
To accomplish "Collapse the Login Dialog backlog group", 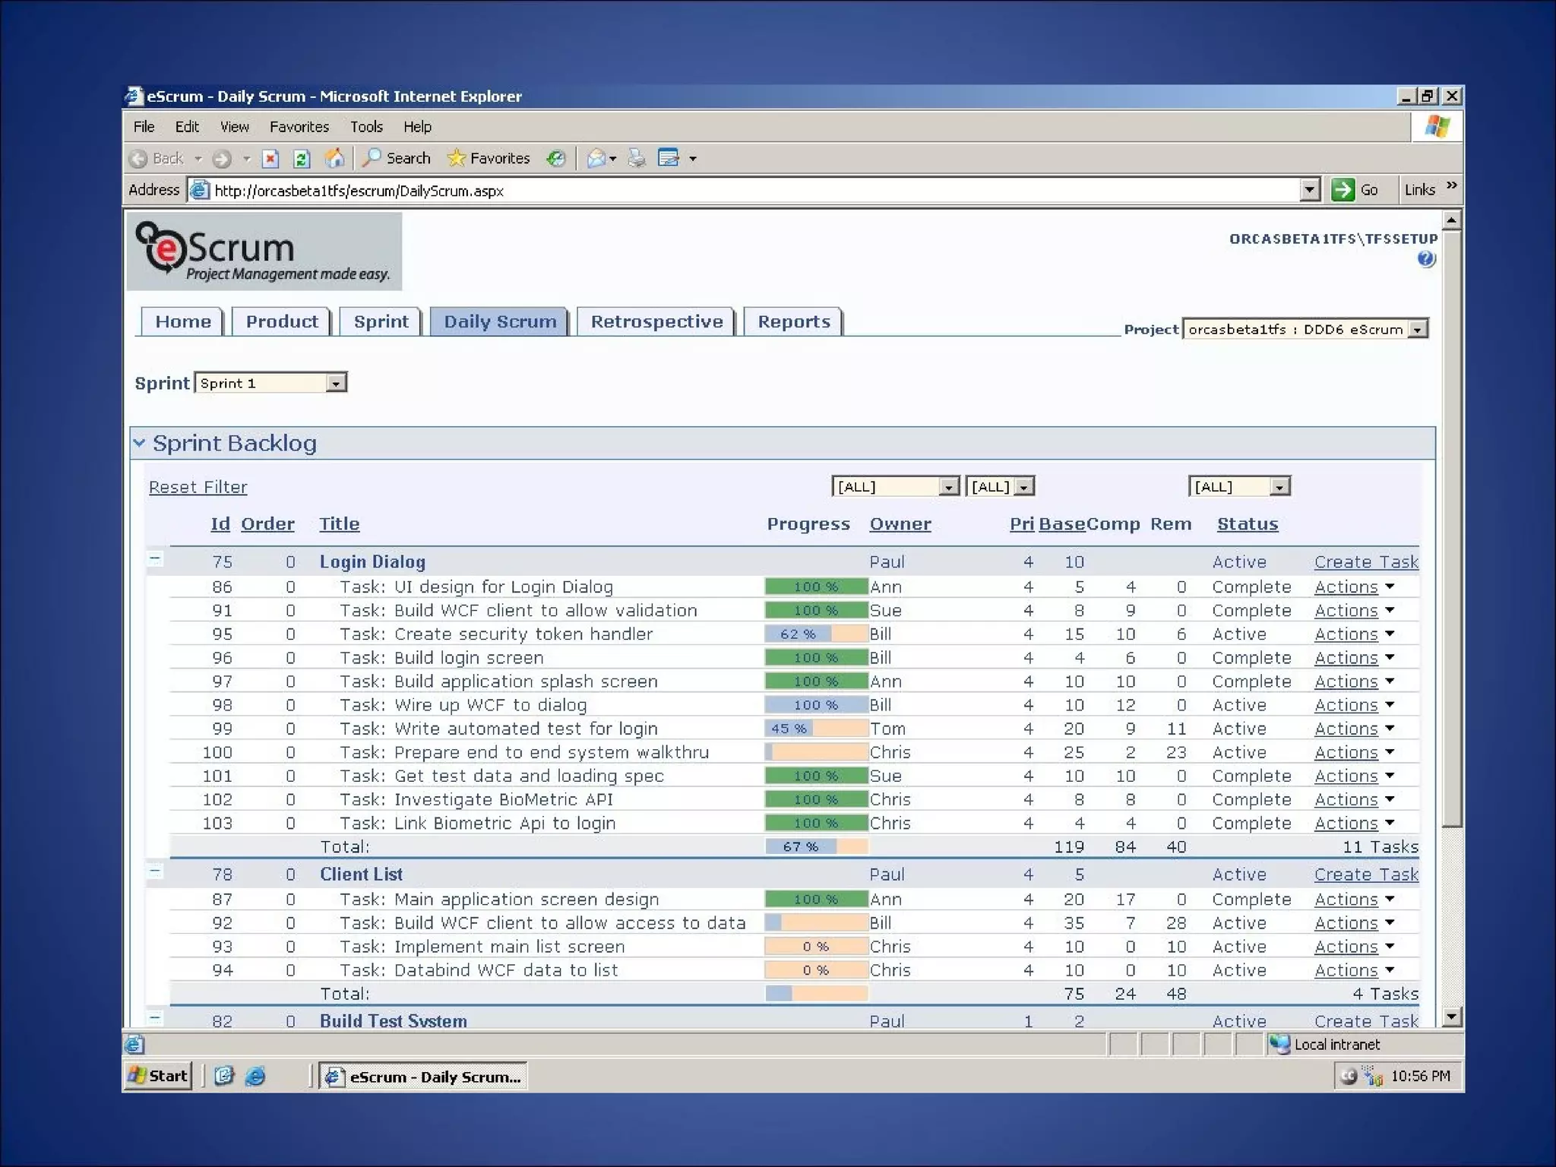I will coord(155,559).
